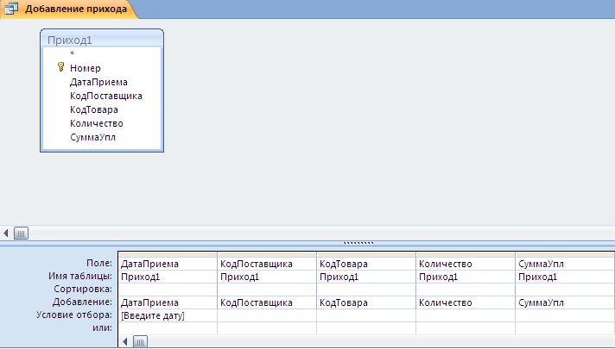Image resolution: width=615 pixels, height=349 pixels.
Task: Click the Имя таблицы cell under КодТовара
Action: tap(366, 277)
